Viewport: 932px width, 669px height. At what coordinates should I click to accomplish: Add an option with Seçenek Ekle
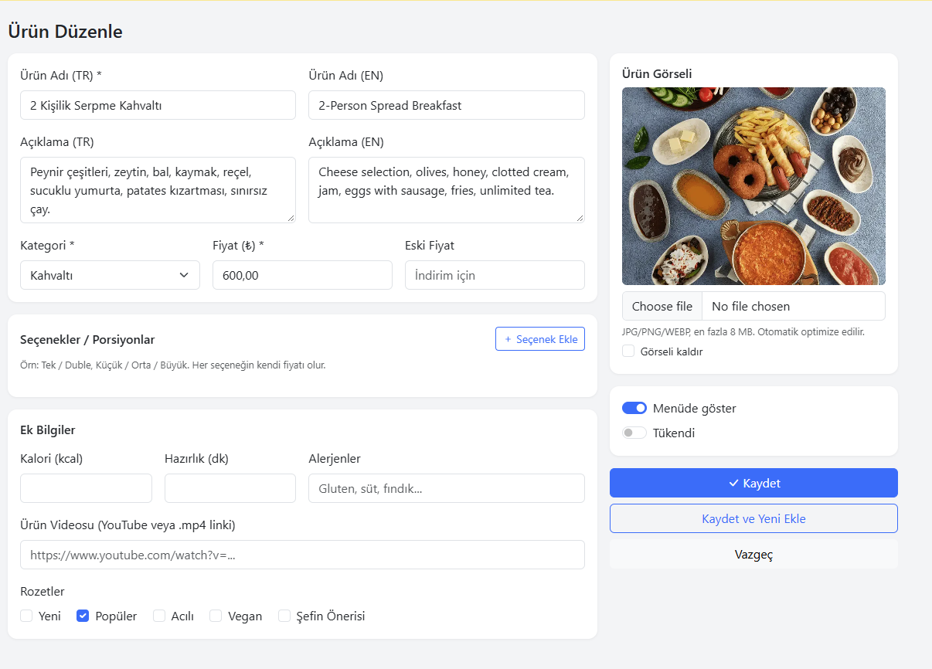click(x=540, y=339)
